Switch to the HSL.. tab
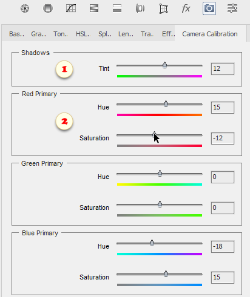 point(83,34)
